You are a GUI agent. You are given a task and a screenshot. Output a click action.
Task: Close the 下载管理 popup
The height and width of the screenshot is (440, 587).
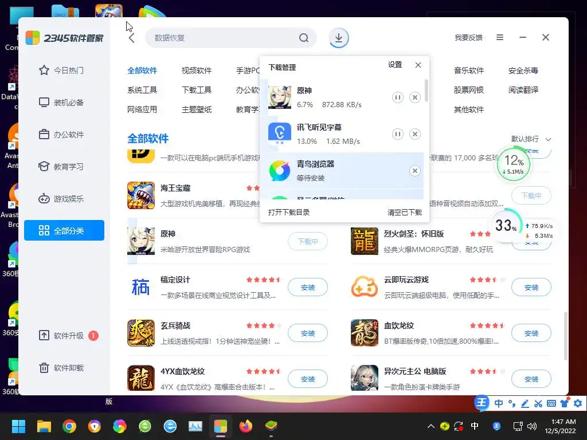(x=418, y=65)
